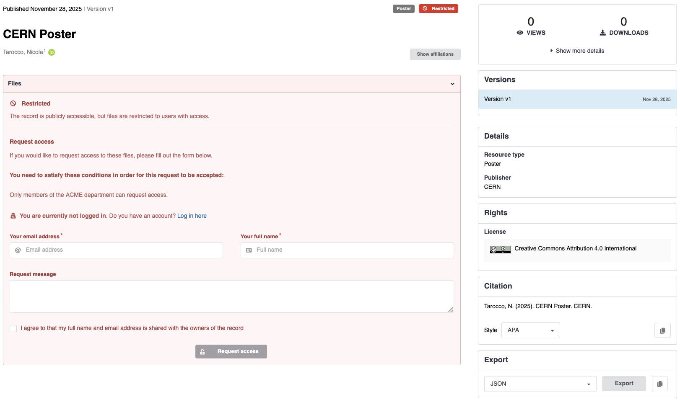Check the agreement to share name and email

pyautogui.click(x=13, y=328)
